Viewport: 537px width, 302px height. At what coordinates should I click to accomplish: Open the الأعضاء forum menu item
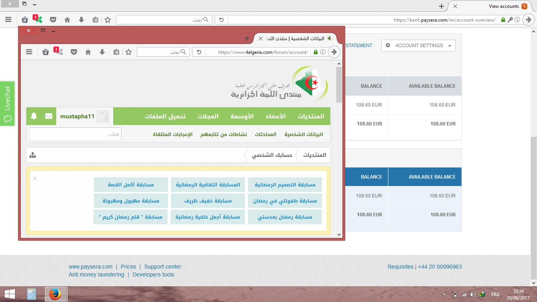[x=276, y=116]
